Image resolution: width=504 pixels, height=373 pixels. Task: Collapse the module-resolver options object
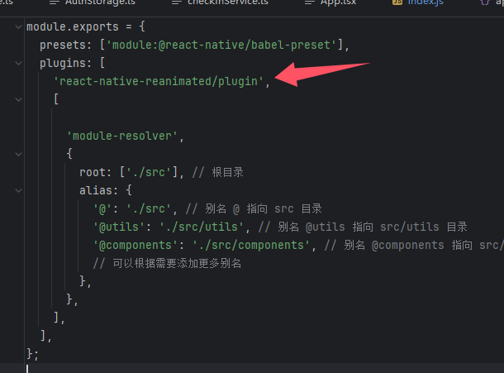(19, 155)
